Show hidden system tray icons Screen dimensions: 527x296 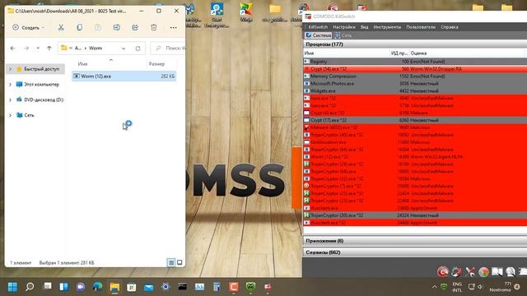(434, 287)
